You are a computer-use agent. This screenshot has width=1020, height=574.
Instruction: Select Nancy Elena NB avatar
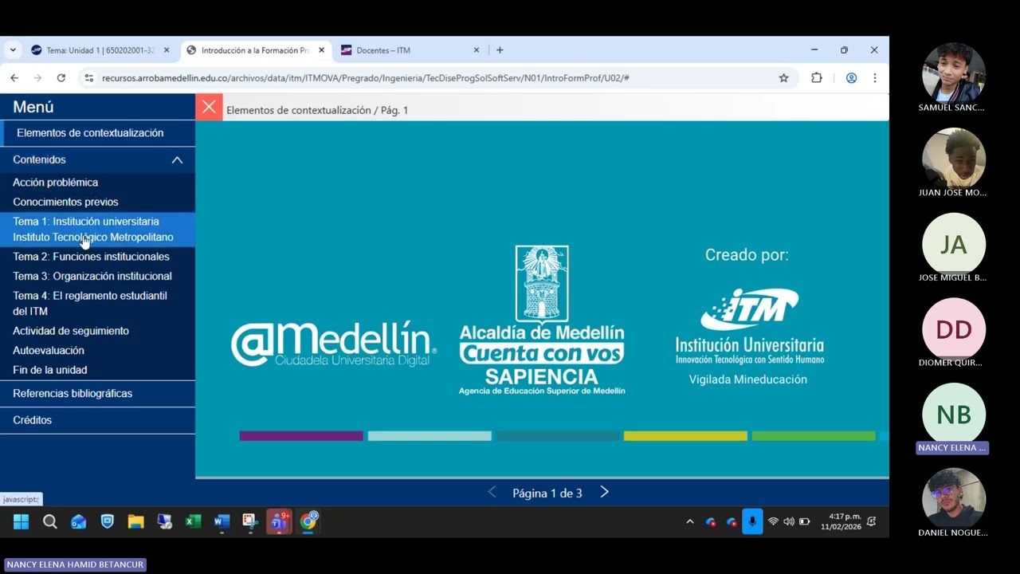(x=953, y=415)
